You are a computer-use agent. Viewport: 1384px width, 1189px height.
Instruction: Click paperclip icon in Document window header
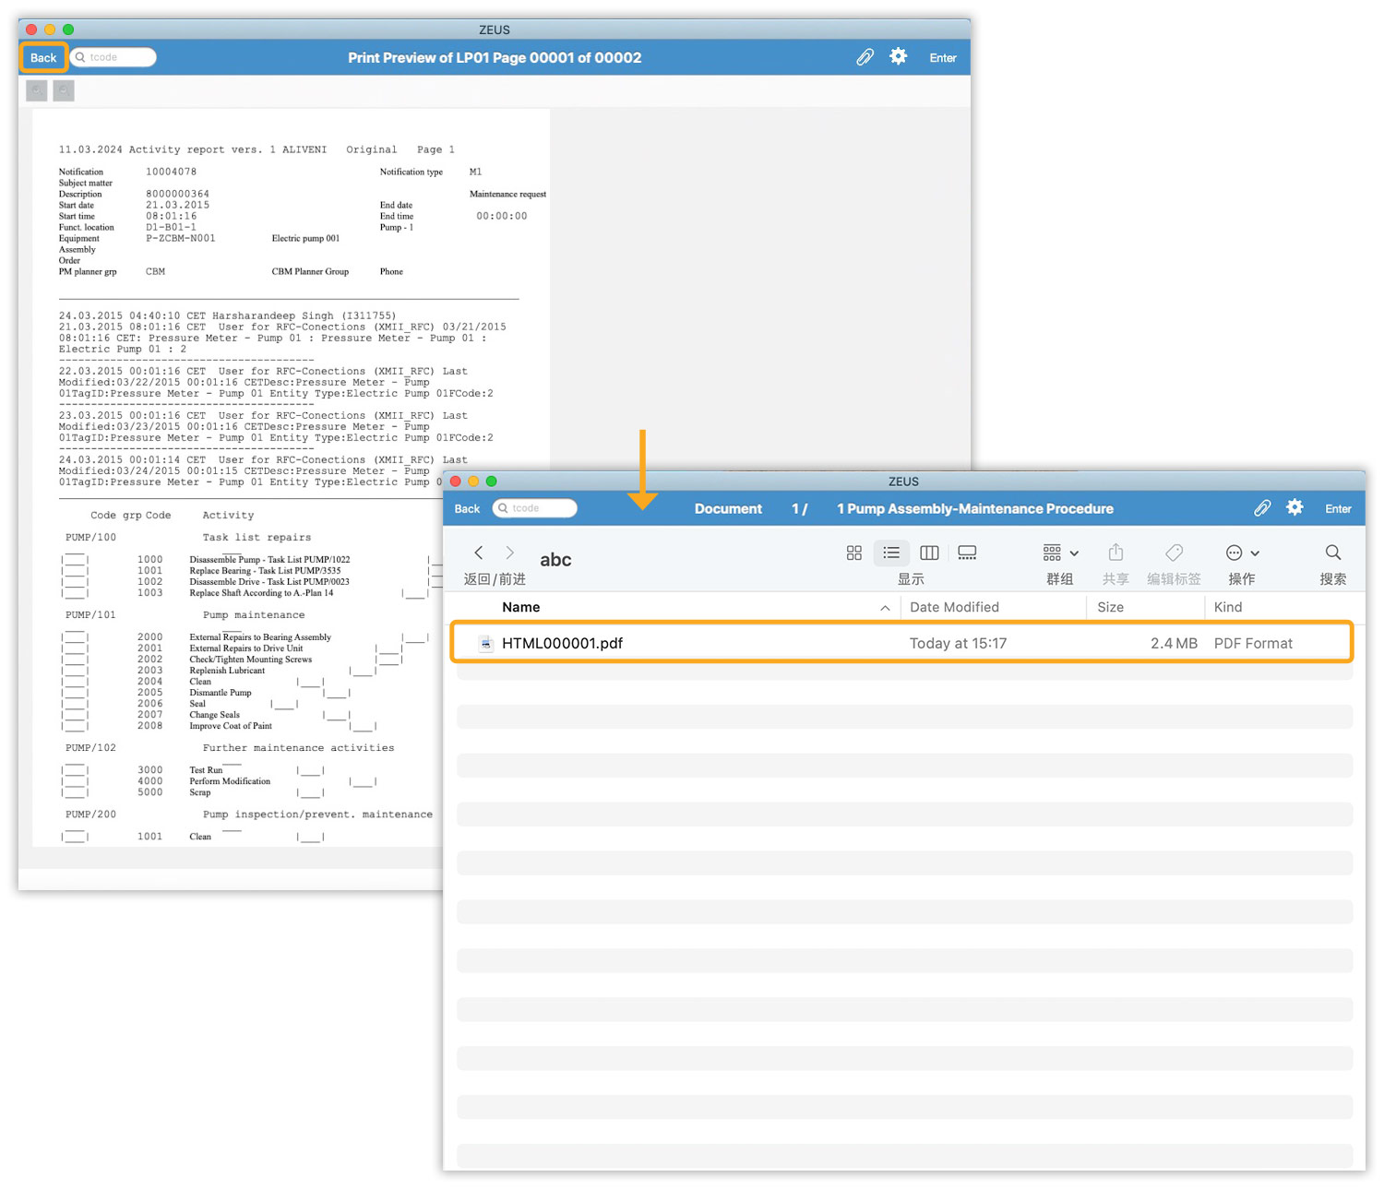(1262, 508)
